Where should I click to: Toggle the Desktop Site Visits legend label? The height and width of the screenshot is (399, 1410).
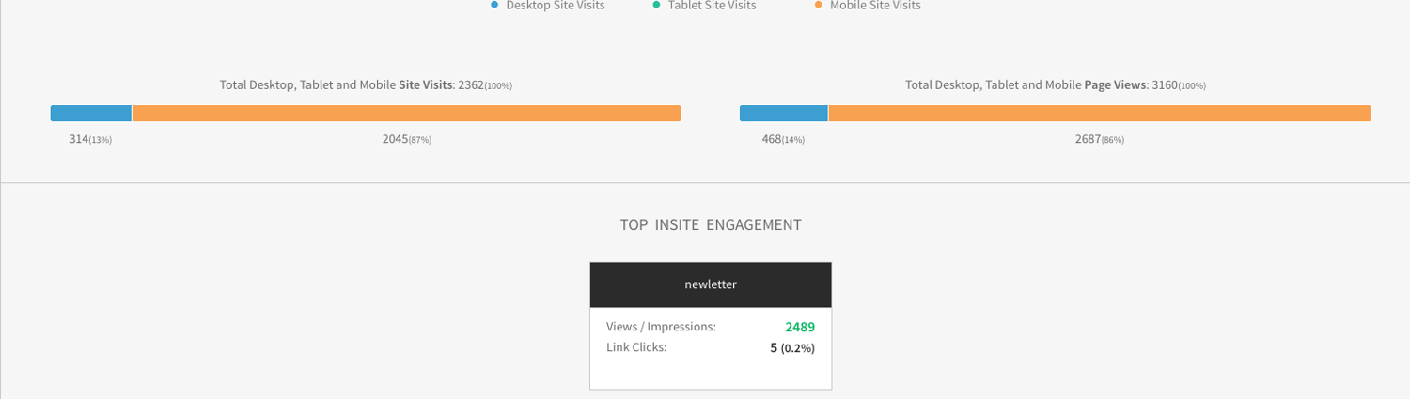(x=555, y=6)
